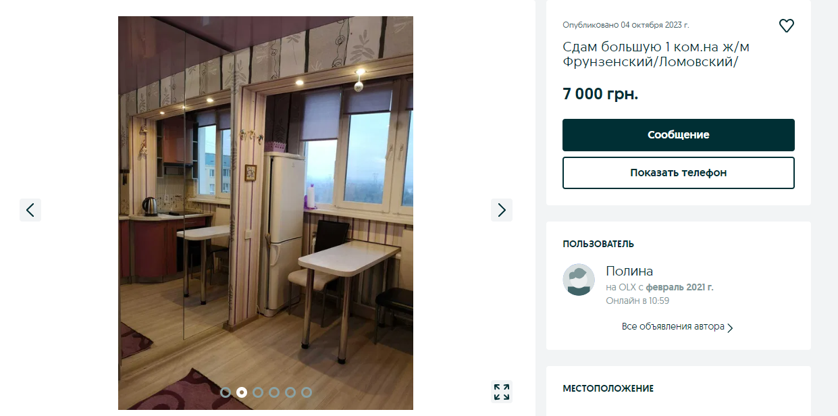
Task: Click arrow next to Все объявления автора
Action: coord(730,328)
